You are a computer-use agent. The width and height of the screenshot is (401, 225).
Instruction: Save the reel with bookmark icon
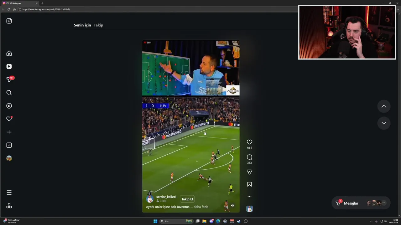(x=249, y=184)
